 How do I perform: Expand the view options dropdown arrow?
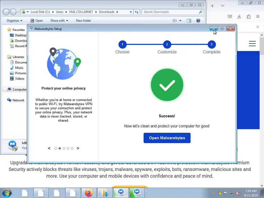tap(180, 21)
